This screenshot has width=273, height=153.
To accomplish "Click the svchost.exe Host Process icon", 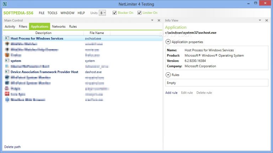I will point(7,38).
